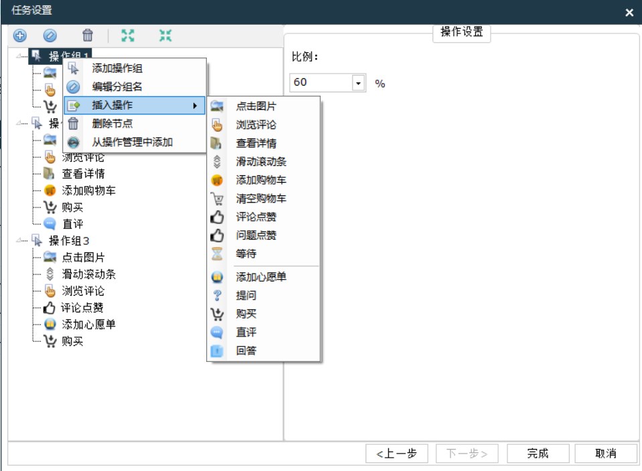Choose 删除节点 from context menu
This screenshot has height=471, width=642.
[135, 124]
